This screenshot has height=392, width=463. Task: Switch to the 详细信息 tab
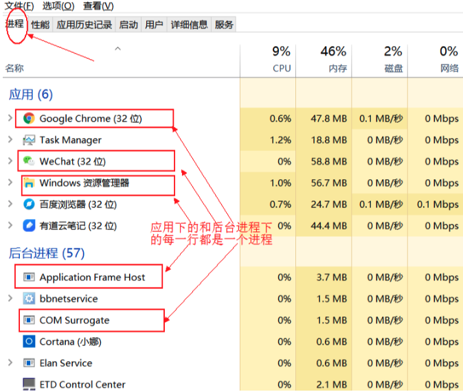click(189, 25)
